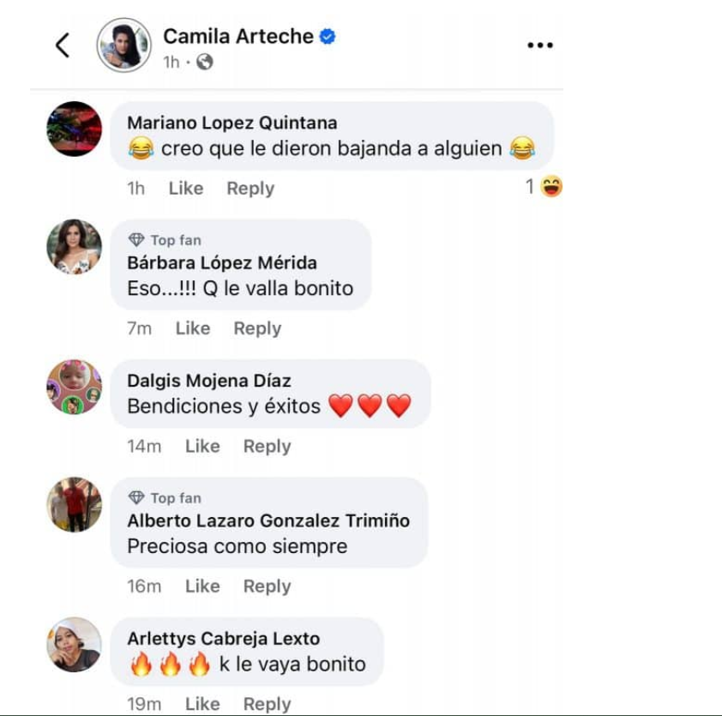
Task: Click the public globe privacy icon
Action: [x=204, y=62]
